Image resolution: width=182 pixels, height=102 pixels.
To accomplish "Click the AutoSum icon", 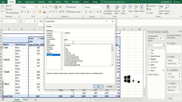I will pos(147,6).
